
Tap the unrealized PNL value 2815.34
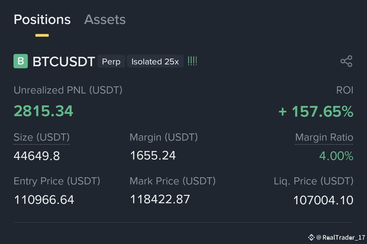[x=43, y=111]
